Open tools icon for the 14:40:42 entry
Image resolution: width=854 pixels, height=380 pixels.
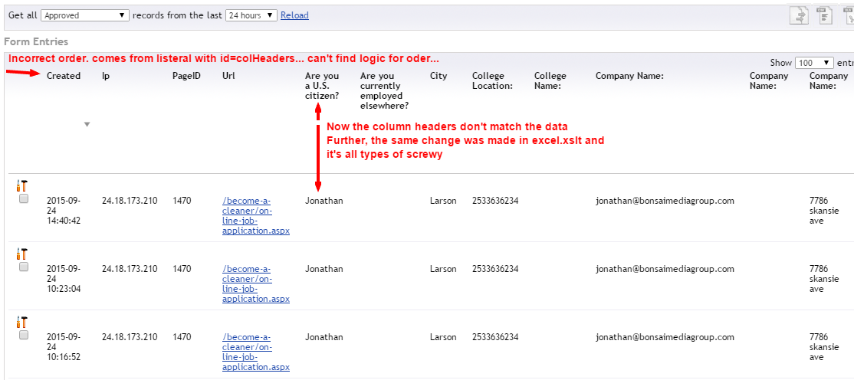coord(22,185)
